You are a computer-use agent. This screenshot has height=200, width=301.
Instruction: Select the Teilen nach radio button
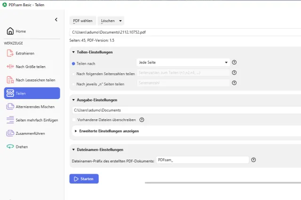pyautogui.click(x=73, y=63)
